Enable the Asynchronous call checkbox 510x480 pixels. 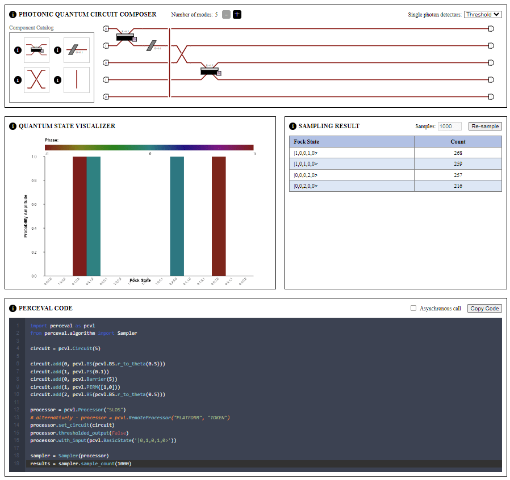pos(413,308)
